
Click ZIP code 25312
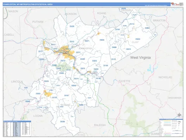pos(72,42)
